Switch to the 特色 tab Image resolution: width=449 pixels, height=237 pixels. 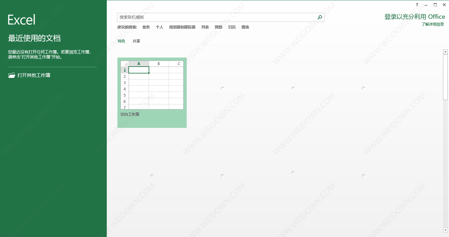click(121, 41)
